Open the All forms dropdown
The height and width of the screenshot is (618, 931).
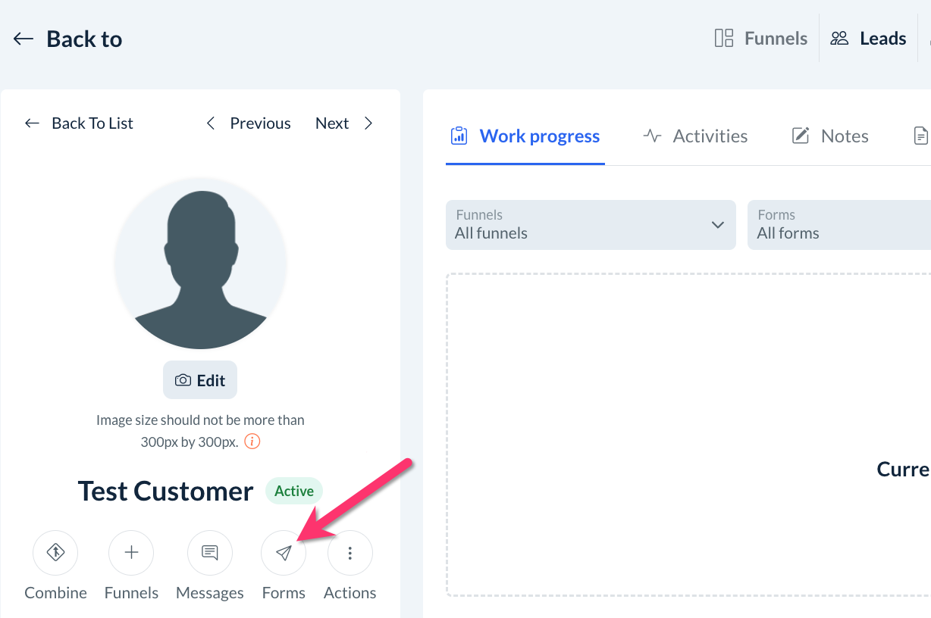point(839,225)
